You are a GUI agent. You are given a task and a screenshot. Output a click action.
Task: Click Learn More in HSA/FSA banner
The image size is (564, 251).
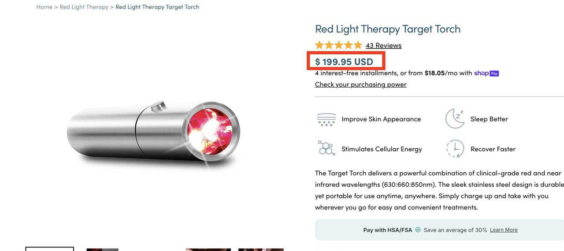click(x=504, y=230)
